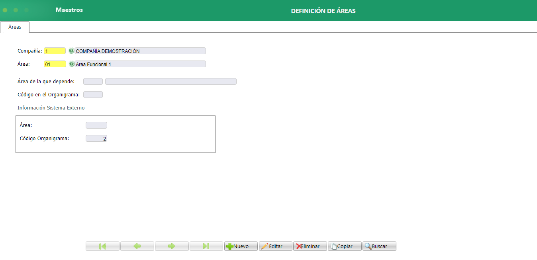Go to the first record
The image size is (537, 260).
[x=102, y=246]
